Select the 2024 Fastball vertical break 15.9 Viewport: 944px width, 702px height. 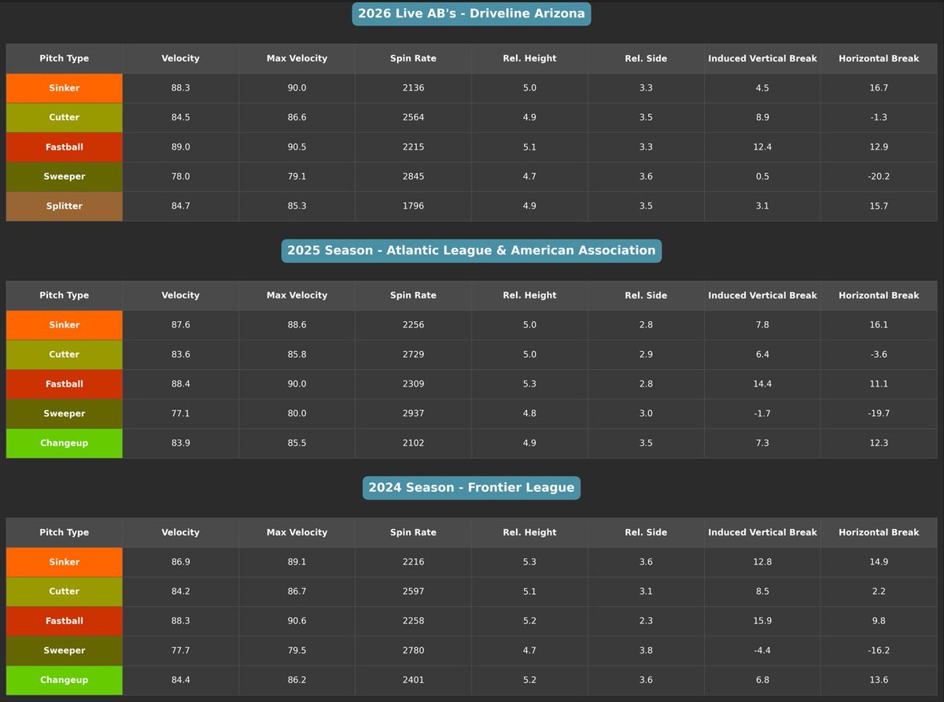coord(762,621)
